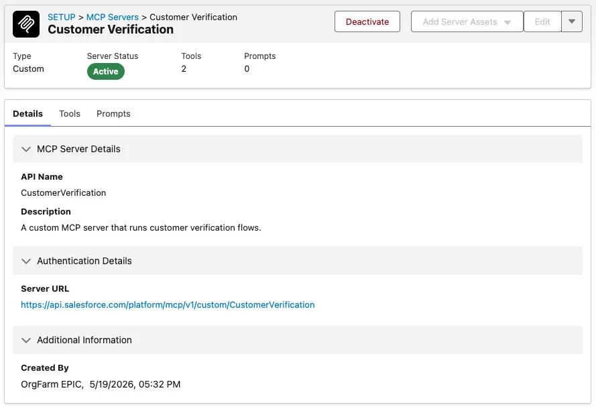
Task: Go to MCP Servers breadcrumb link
Action: pos(112,17)
